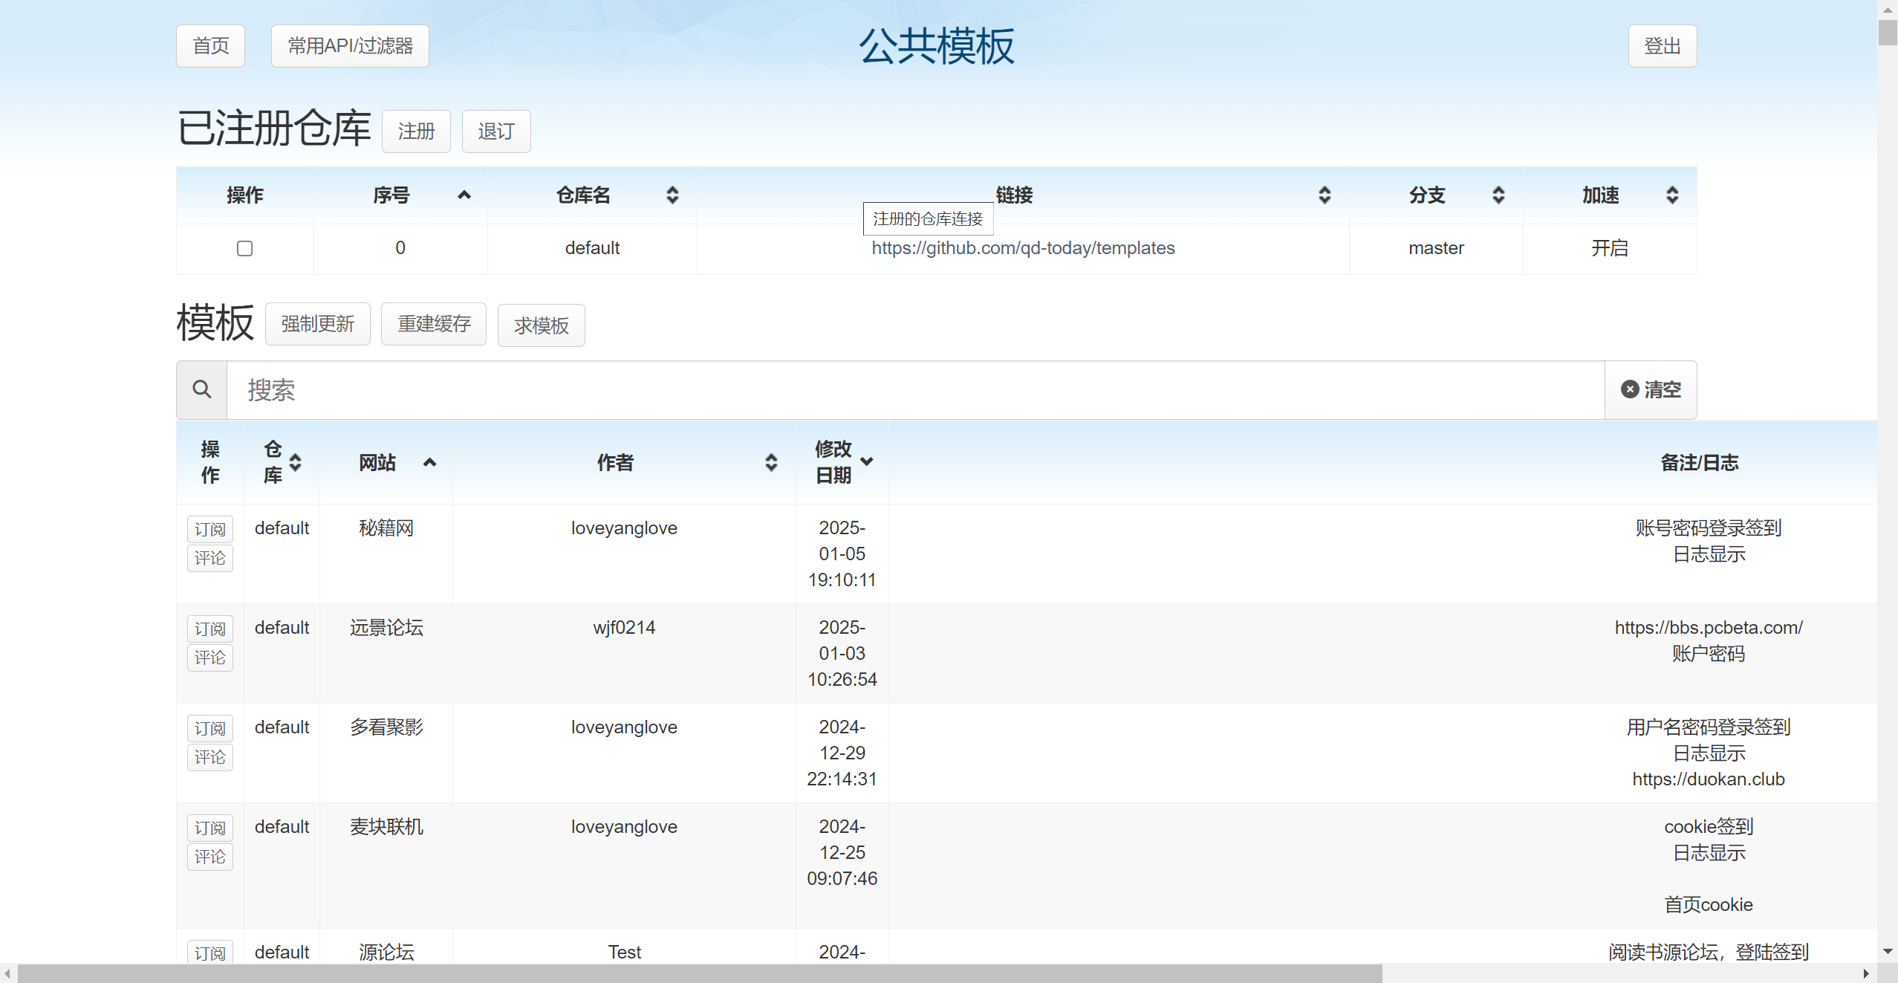The image size is (1898, 983).
Task: Check the default repository checkbox
Action: click(244, 248)
